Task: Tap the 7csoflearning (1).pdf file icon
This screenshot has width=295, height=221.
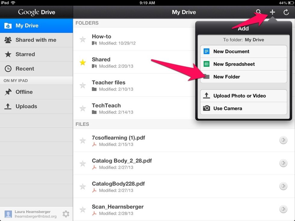Action: pos(94,144)
